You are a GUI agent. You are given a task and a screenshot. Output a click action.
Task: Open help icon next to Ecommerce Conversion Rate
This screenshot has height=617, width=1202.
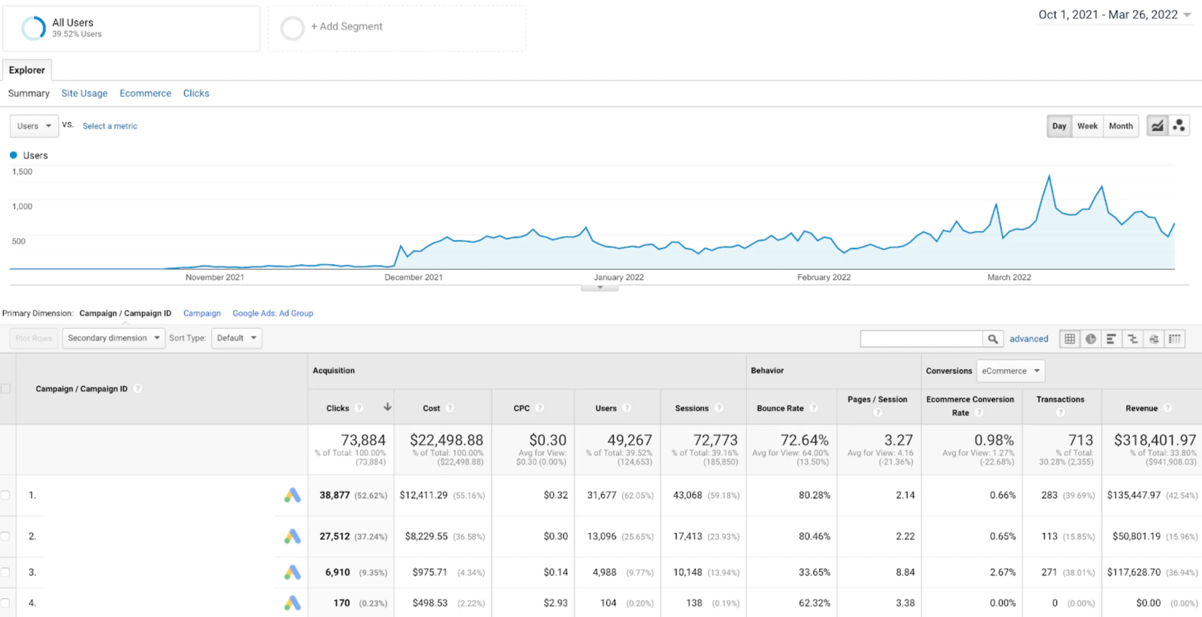pyautogui.click(x=979, y=413)
